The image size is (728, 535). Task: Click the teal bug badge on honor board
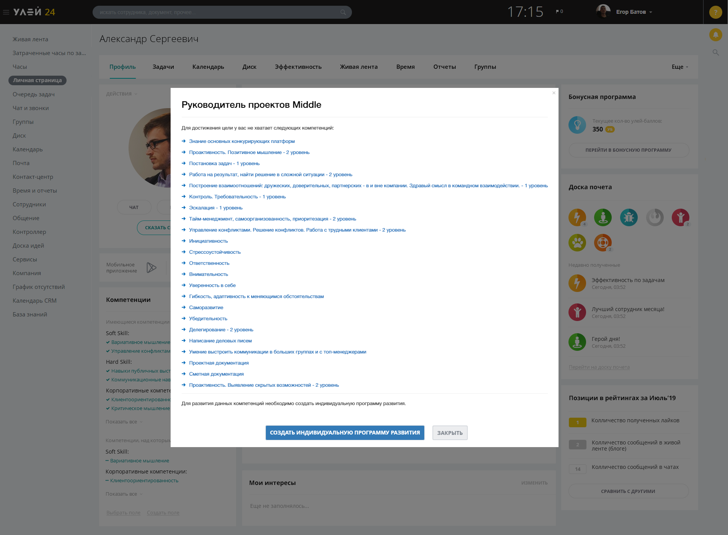629,217
